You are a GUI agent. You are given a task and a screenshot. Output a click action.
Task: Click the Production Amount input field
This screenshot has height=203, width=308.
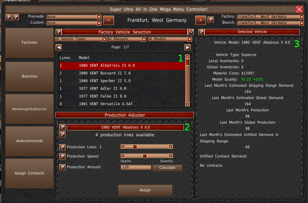point(136,167)
